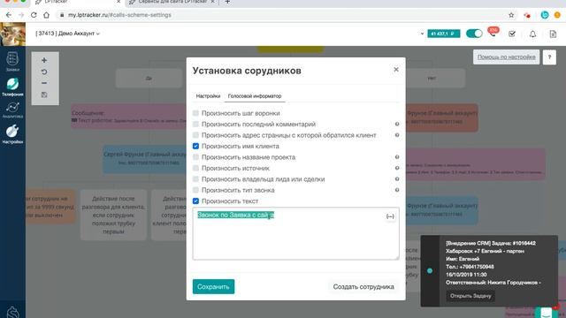
Task: Select the Голосовой информатор tab
Action: point(255,96)
